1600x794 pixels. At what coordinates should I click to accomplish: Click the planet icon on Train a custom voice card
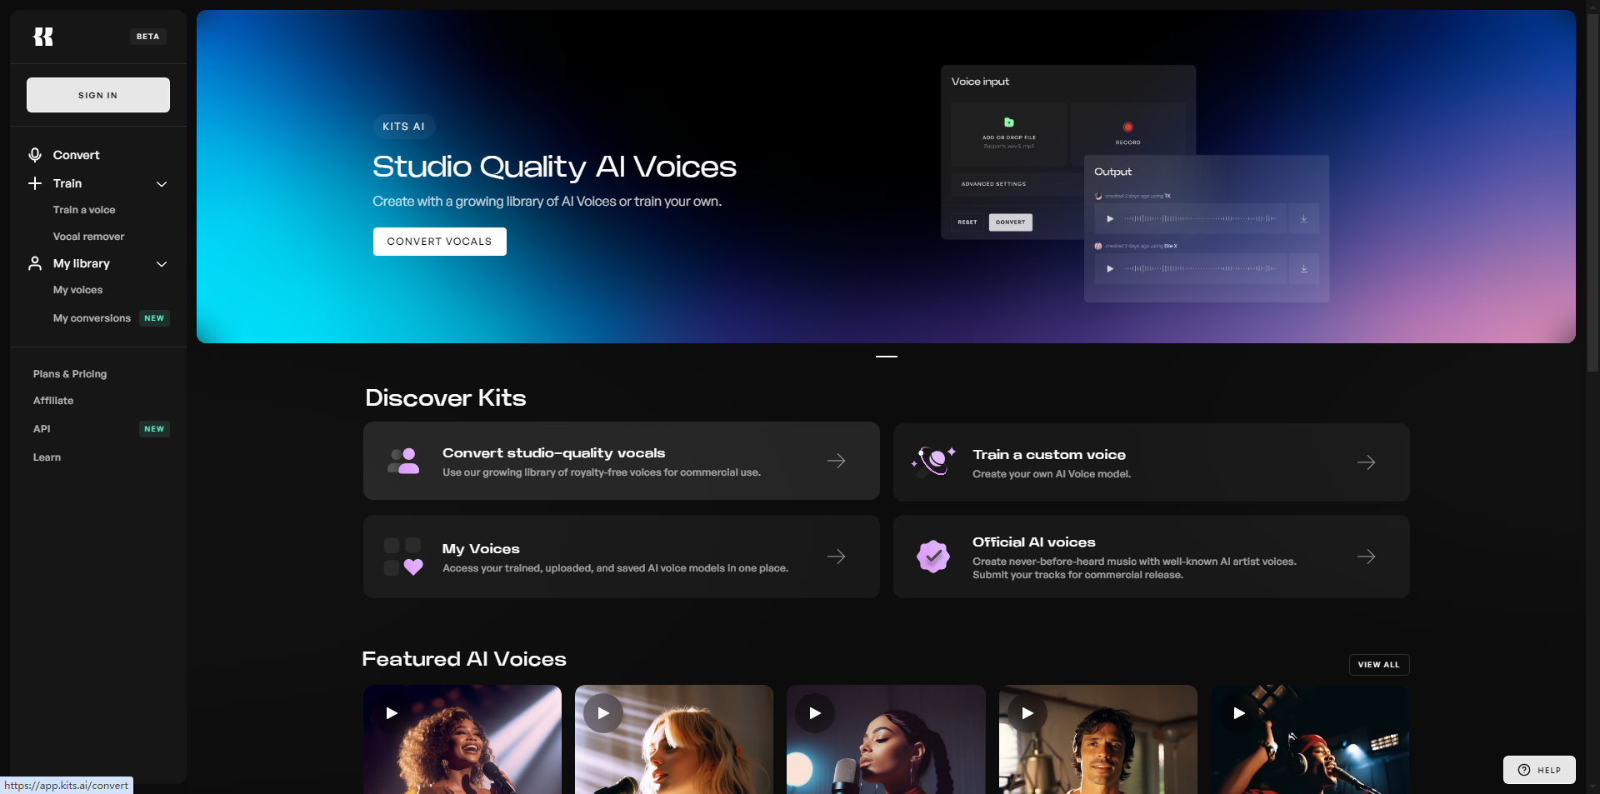coord(933,461)
